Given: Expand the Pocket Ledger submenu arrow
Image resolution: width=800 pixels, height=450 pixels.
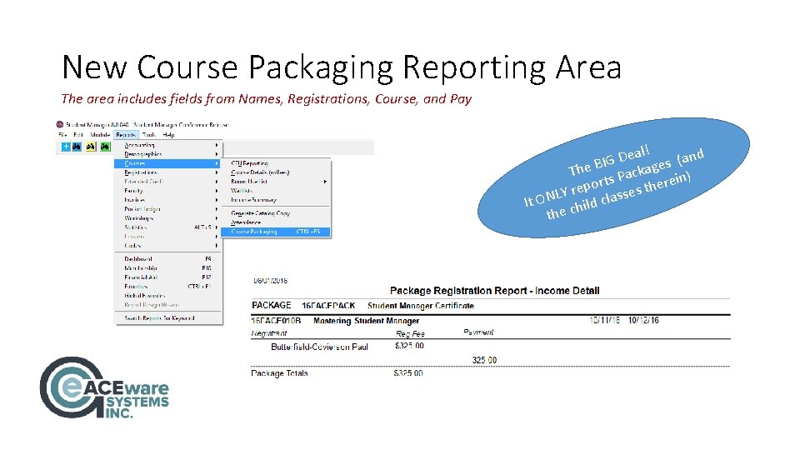Looking at the screenshot, I should coord(217,209).
